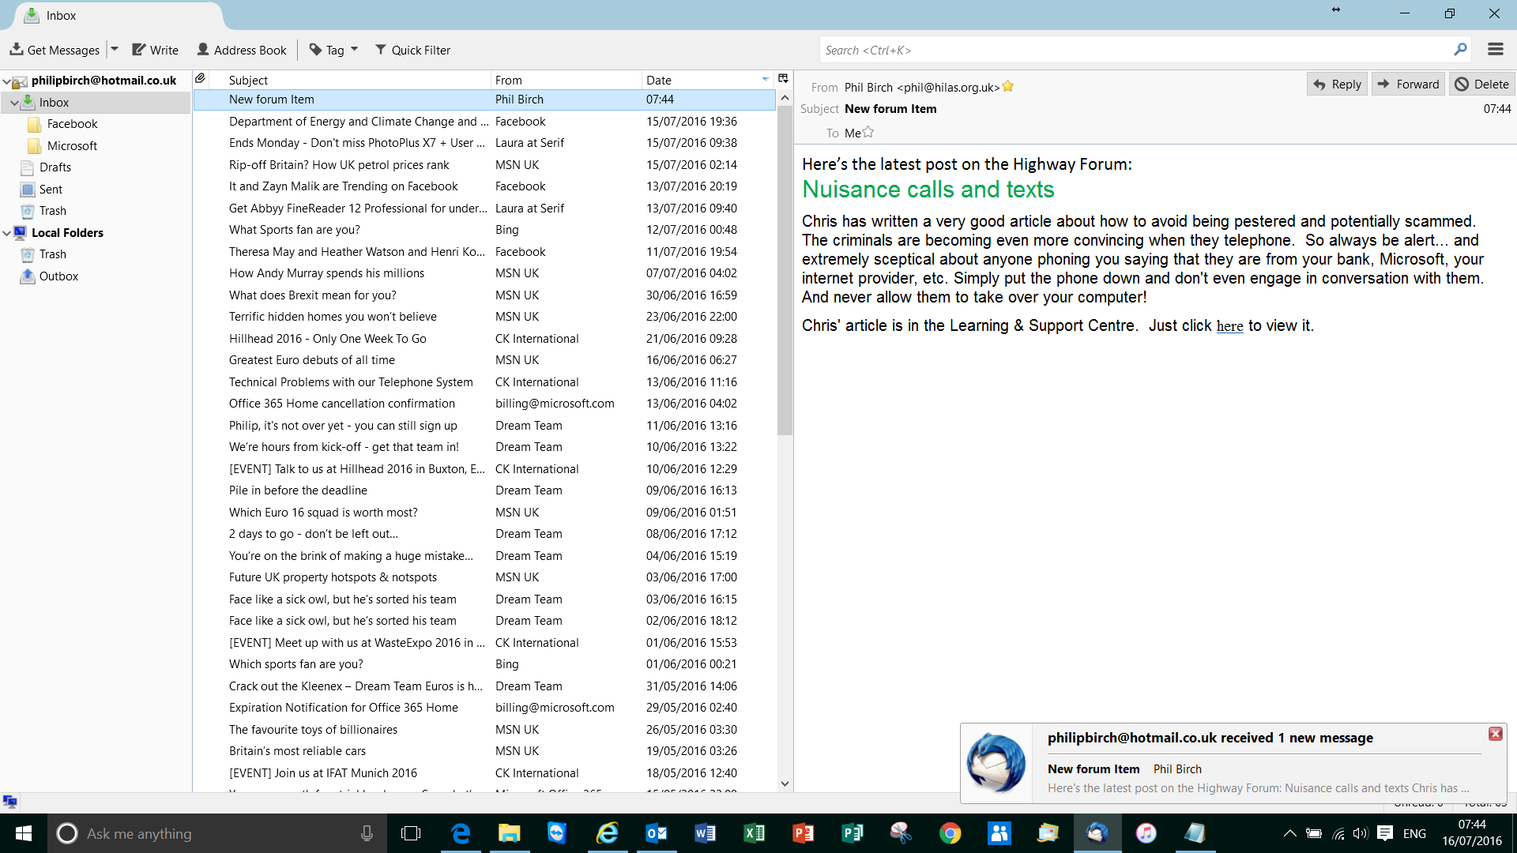Toggle the Quick Filter bar
This screenshot has height=853, width=1517.
[x=412, y=50]
